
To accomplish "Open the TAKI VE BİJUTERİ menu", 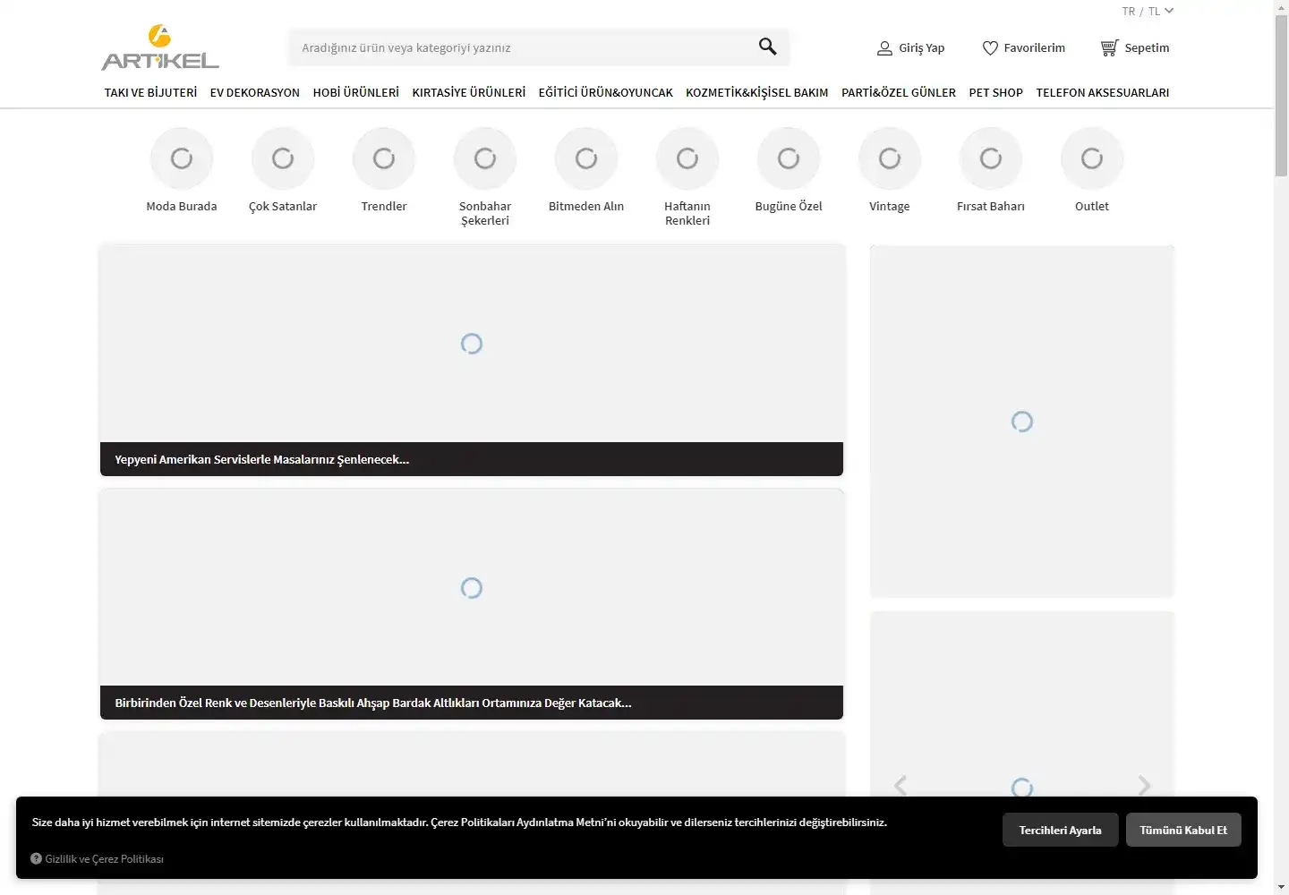I will coord(150,92).
